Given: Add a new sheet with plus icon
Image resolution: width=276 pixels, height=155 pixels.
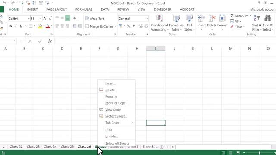Looking at the screenshot, I should pyautogui.click(x=162, y=147).
